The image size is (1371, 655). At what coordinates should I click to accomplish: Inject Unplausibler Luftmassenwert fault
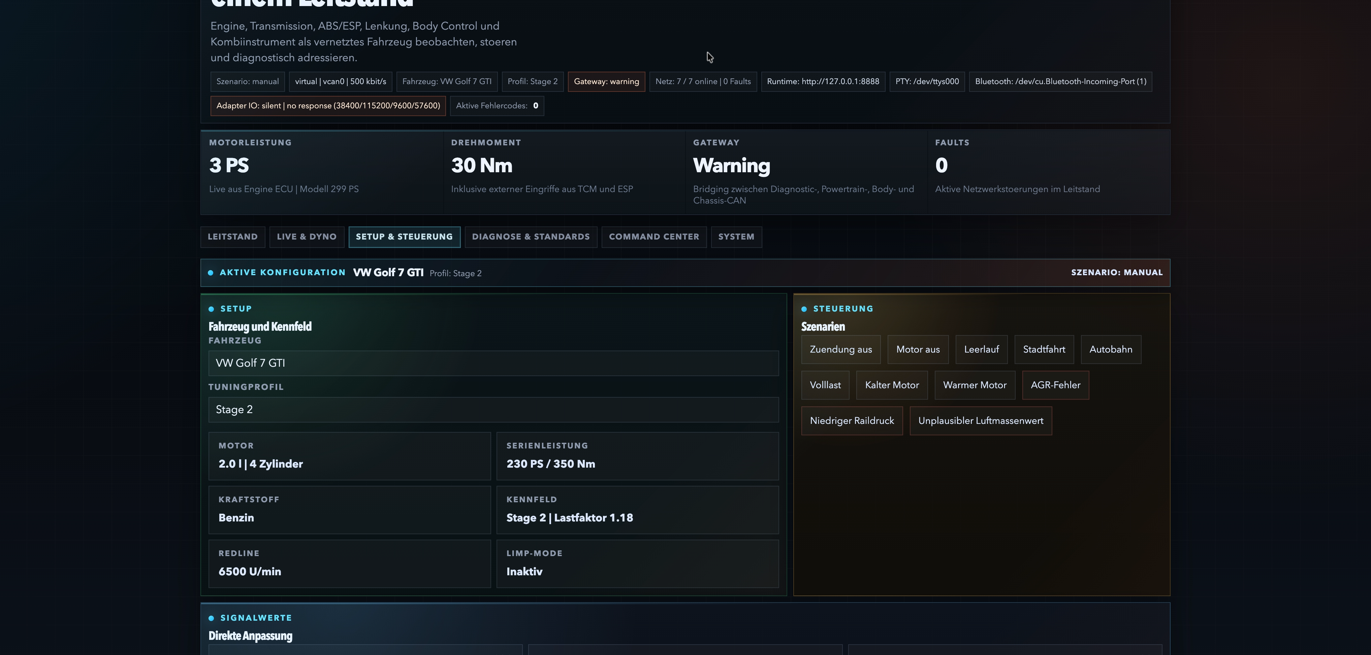pyautogui.click(x=981, y=421)
